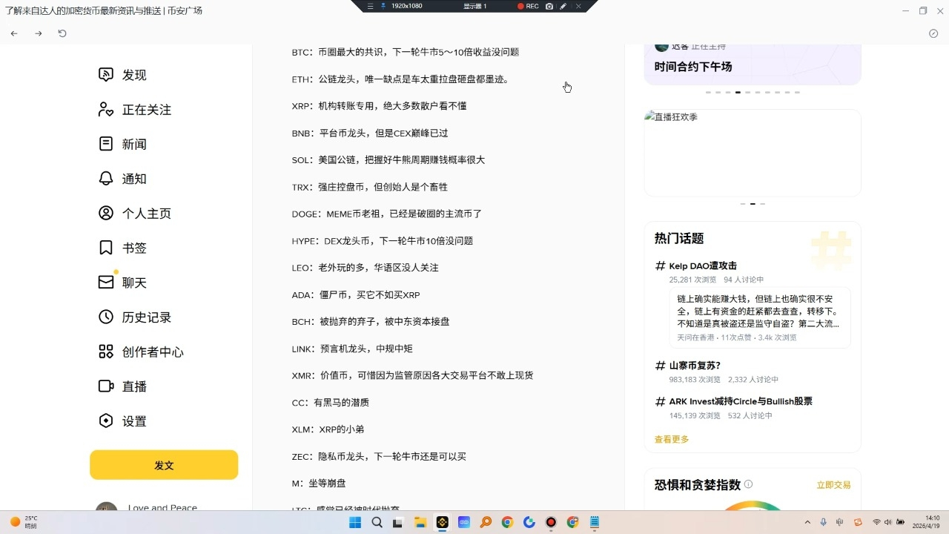949x534 pixels.
Task: Open the 天问在香港 topic post preview
Action: [760, 317]
